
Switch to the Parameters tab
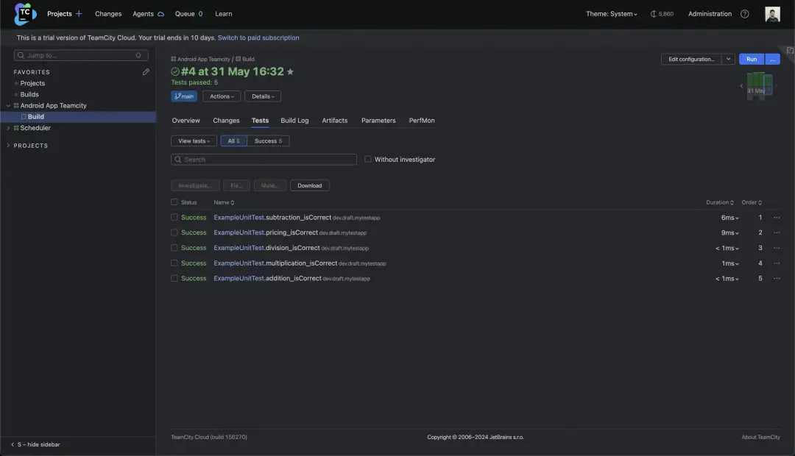[378, 121]
